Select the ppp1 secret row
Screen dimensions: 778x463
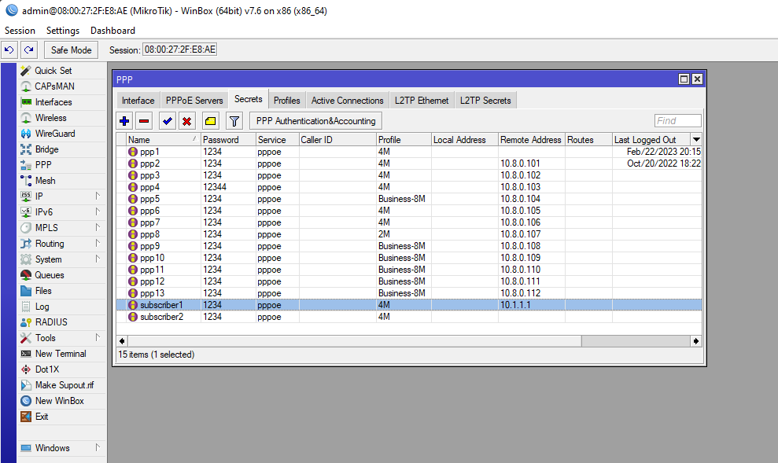tap(409, 152)
